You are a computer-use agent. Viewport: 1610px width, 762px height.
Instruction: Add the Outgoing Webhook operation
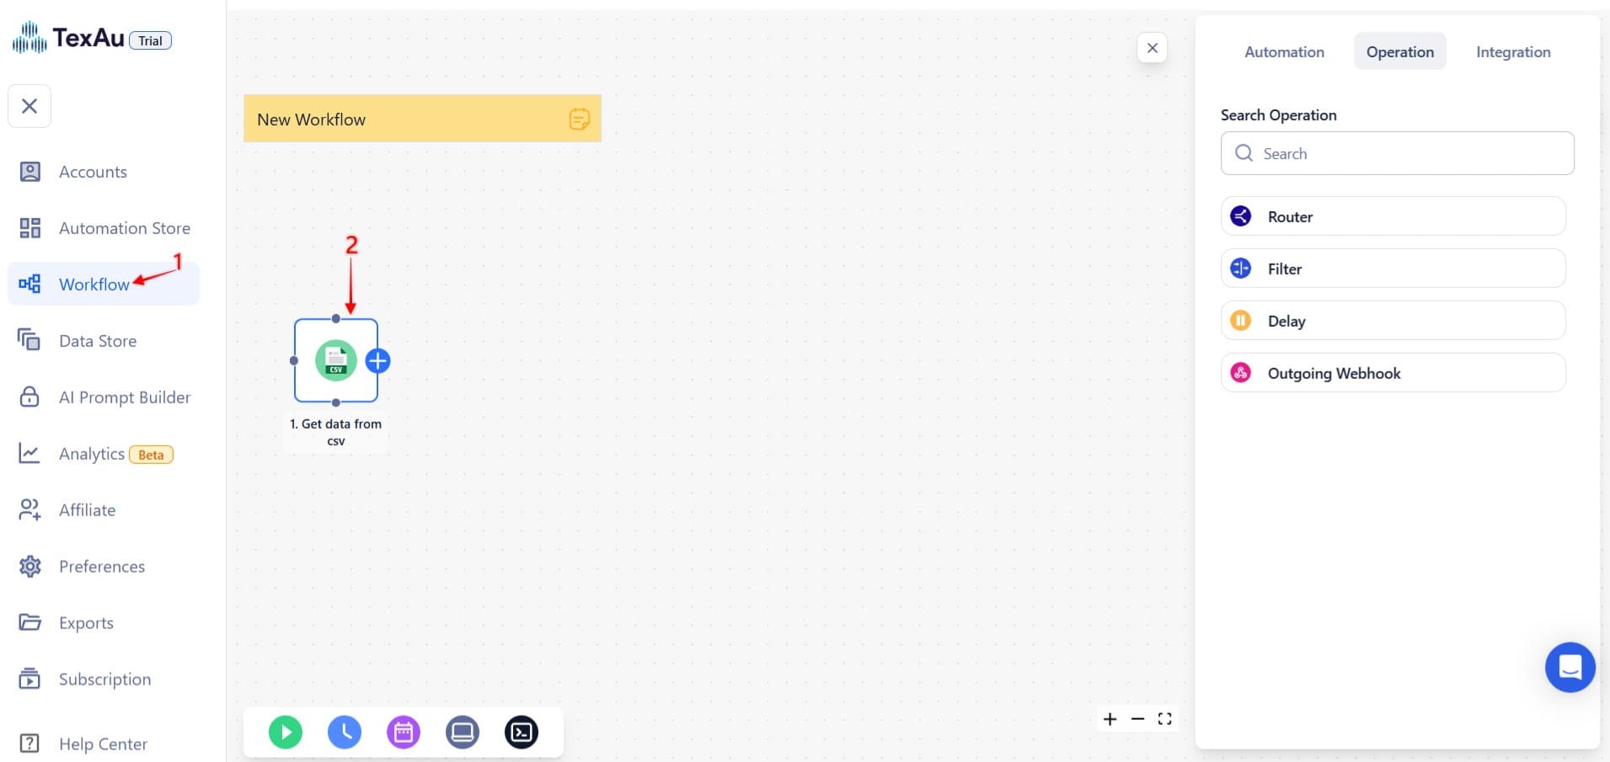coord(1393,373)
